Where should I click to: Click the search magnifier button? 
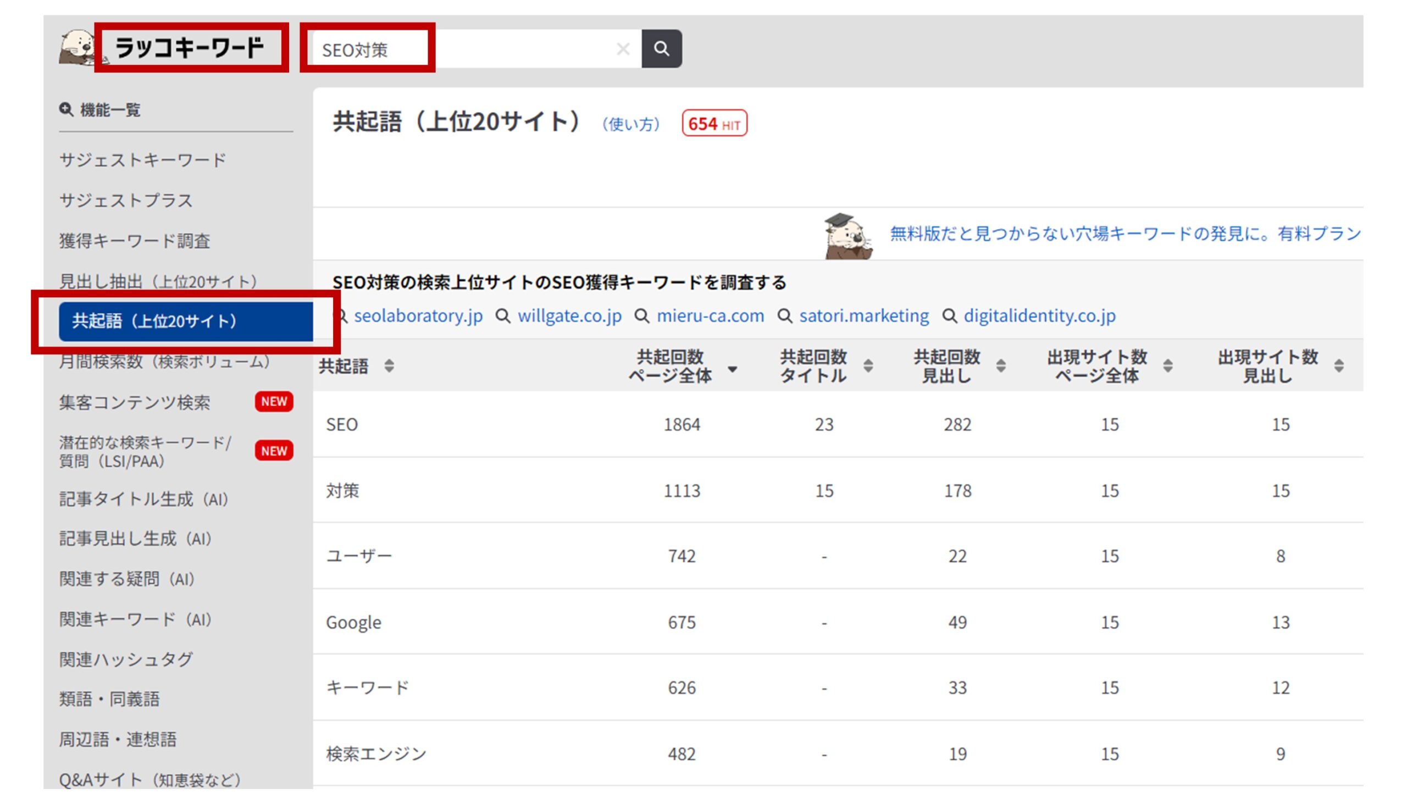tap(662, 48)
